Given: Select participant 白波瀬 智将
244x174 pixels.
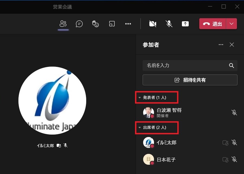Looking at the screenshot, I should [190, 113].
